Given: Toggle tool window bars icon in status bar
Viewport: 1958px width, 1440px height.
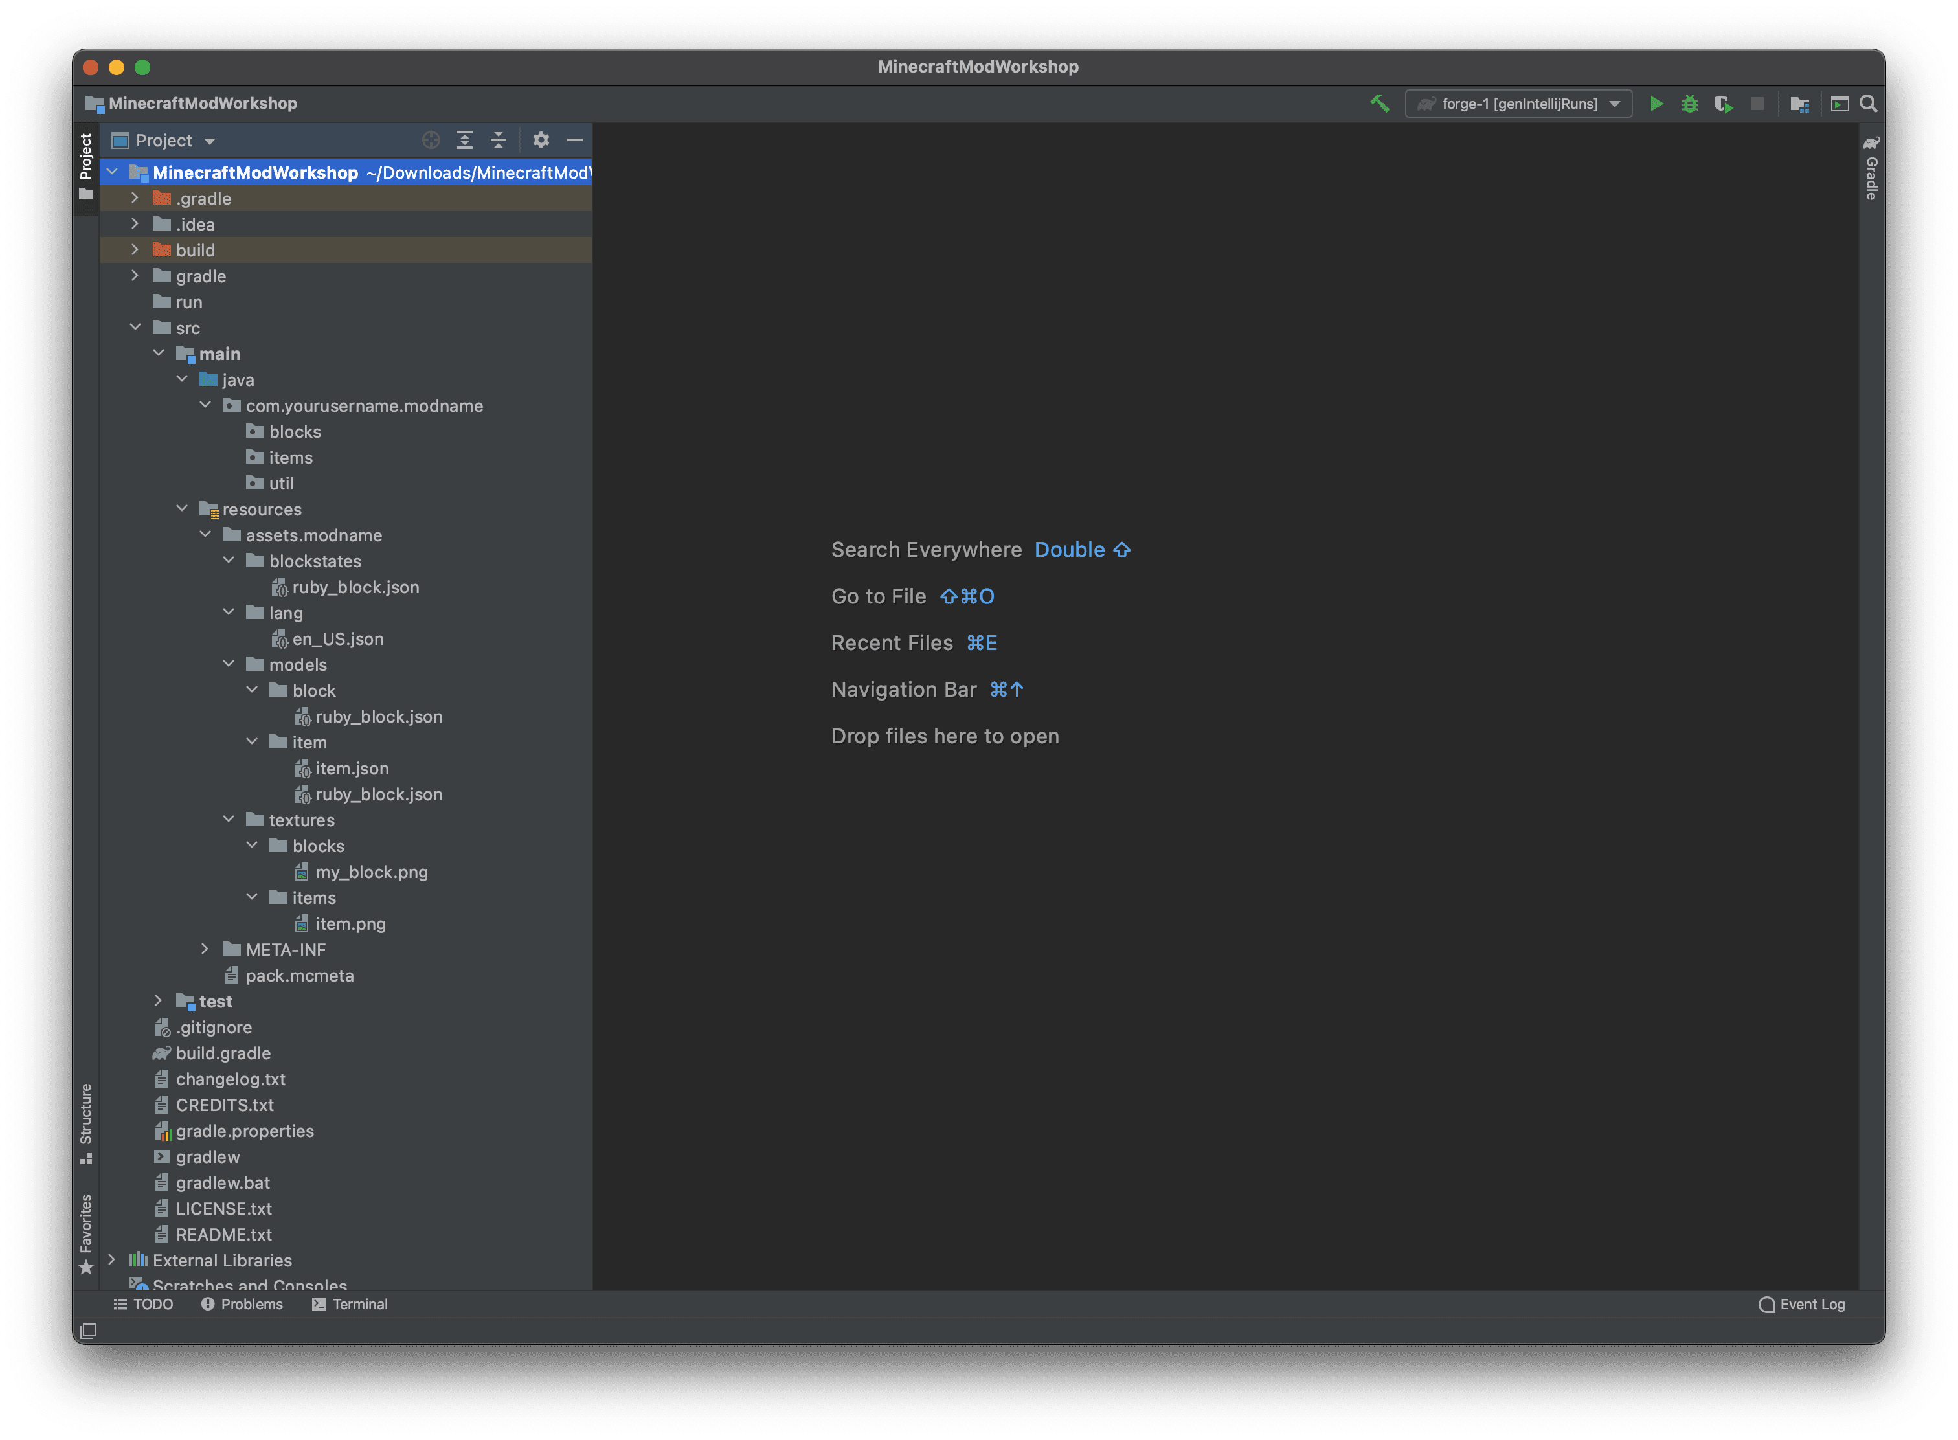Looking at the screenshot, I should point(88,1331).
